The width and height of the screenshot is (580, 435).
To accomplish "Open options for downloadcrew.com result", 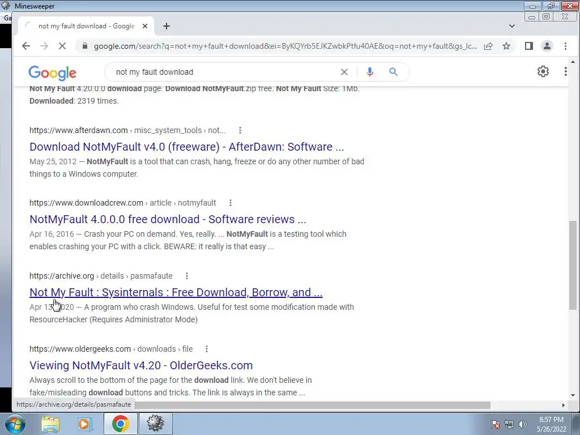I will click(x=231, y=203).
